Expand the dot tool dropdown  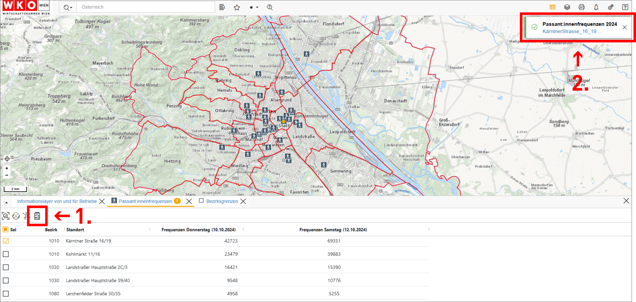pyautogui.click(x=253, y=7)
